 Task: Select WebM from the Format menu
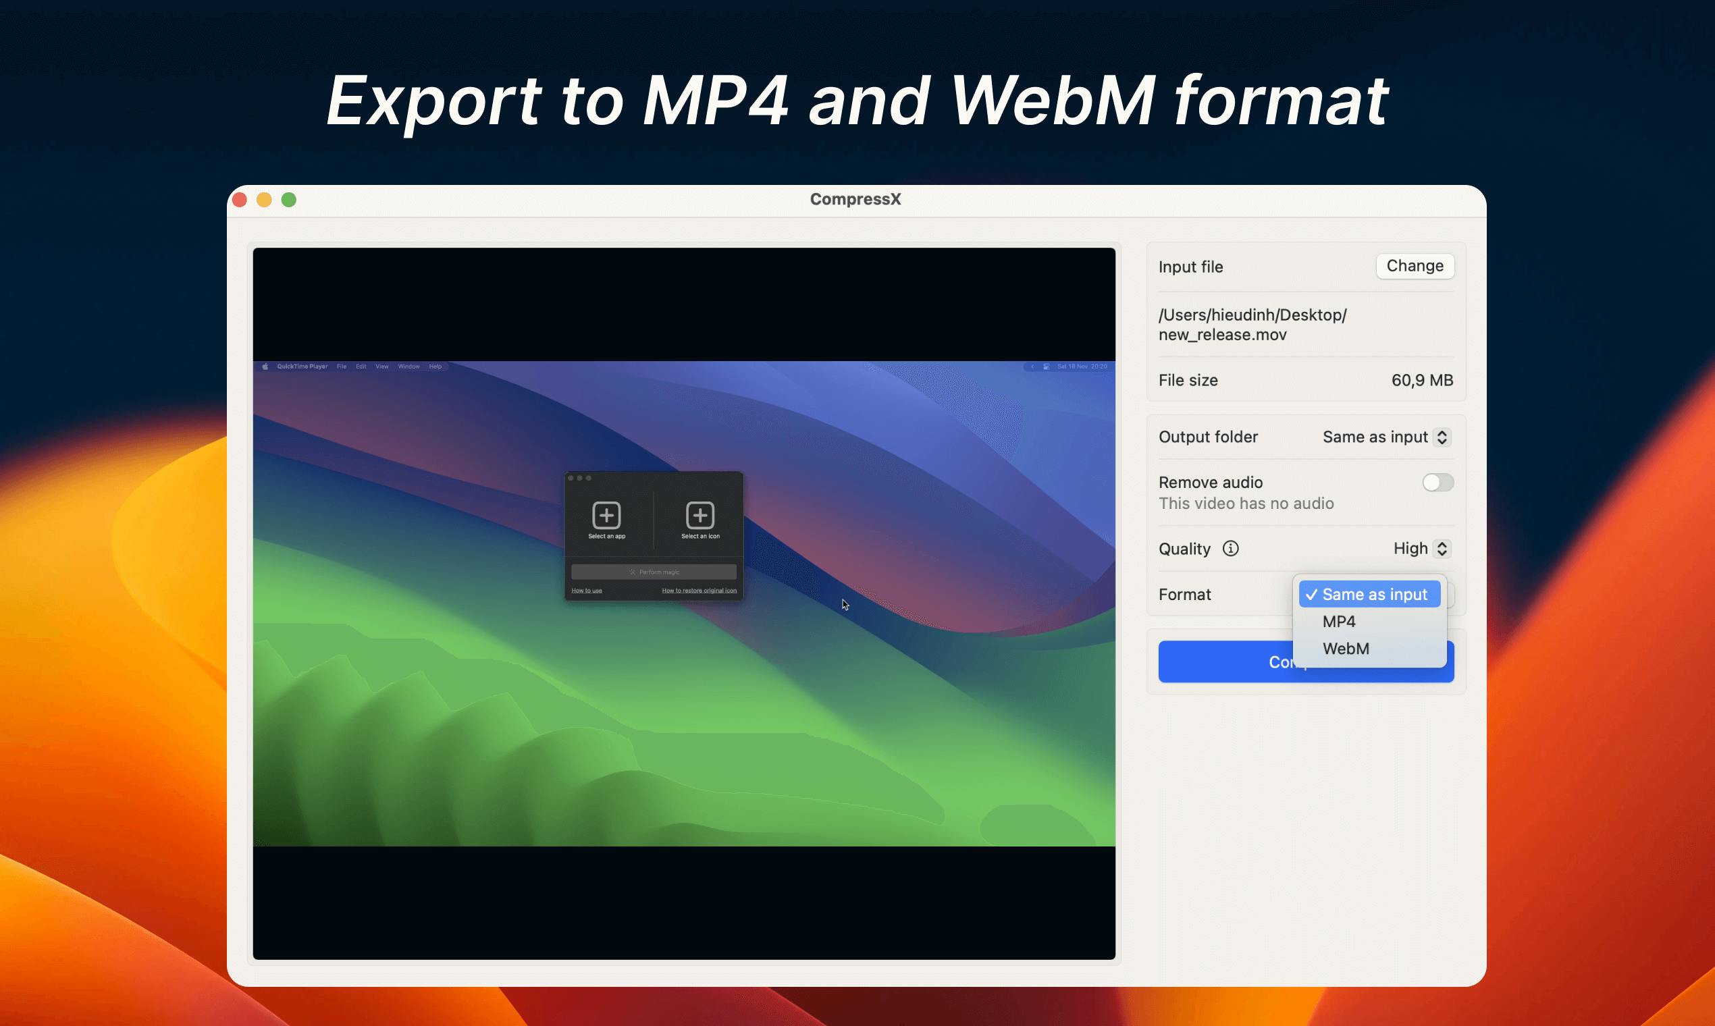(1369, 649)
